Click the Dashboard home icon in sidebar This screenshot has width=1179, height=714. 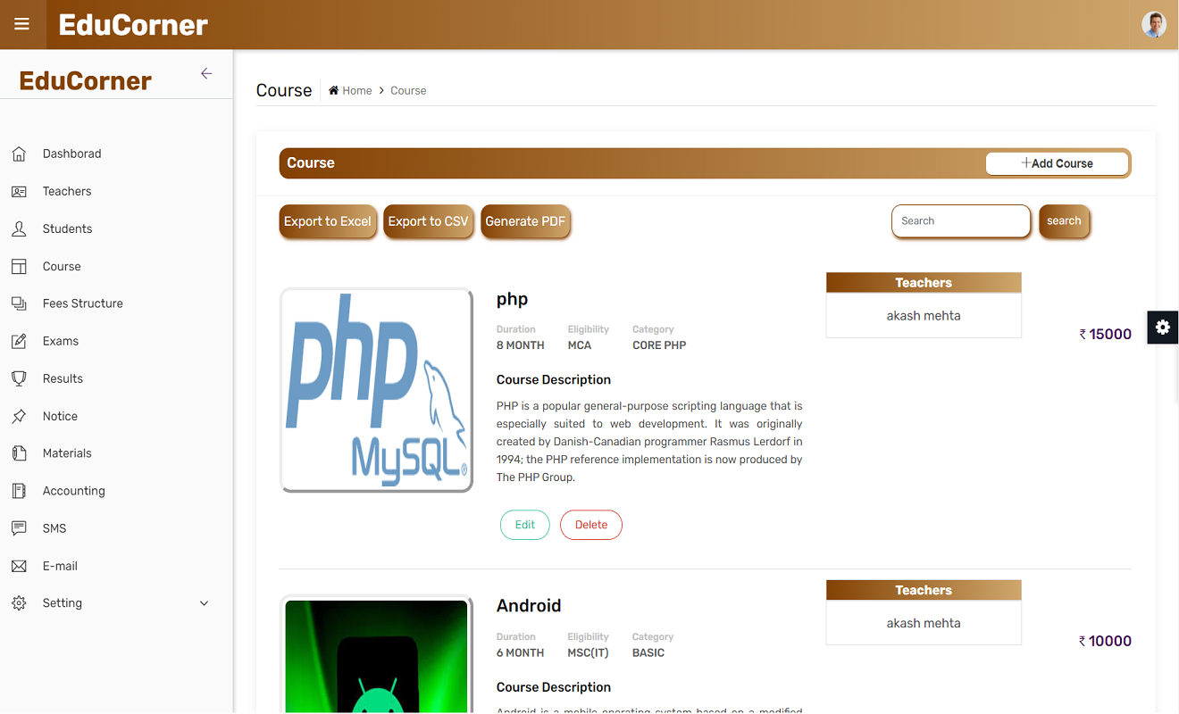click(19, 154)
